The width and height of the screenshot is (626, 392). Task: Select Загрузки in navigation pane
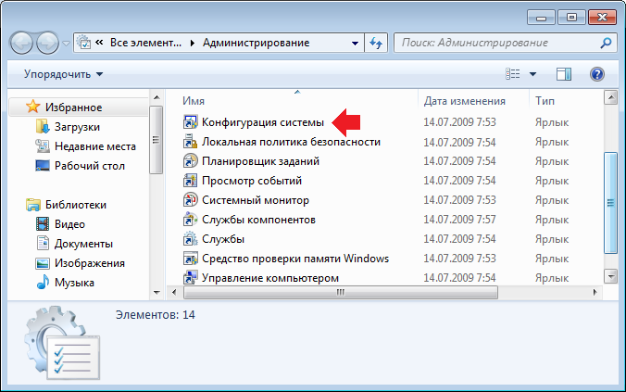click(x=77, y=127)
